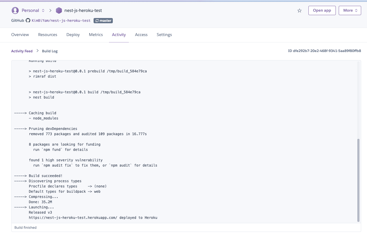
Task: Go to the Deploy tab
Action: 73,35
